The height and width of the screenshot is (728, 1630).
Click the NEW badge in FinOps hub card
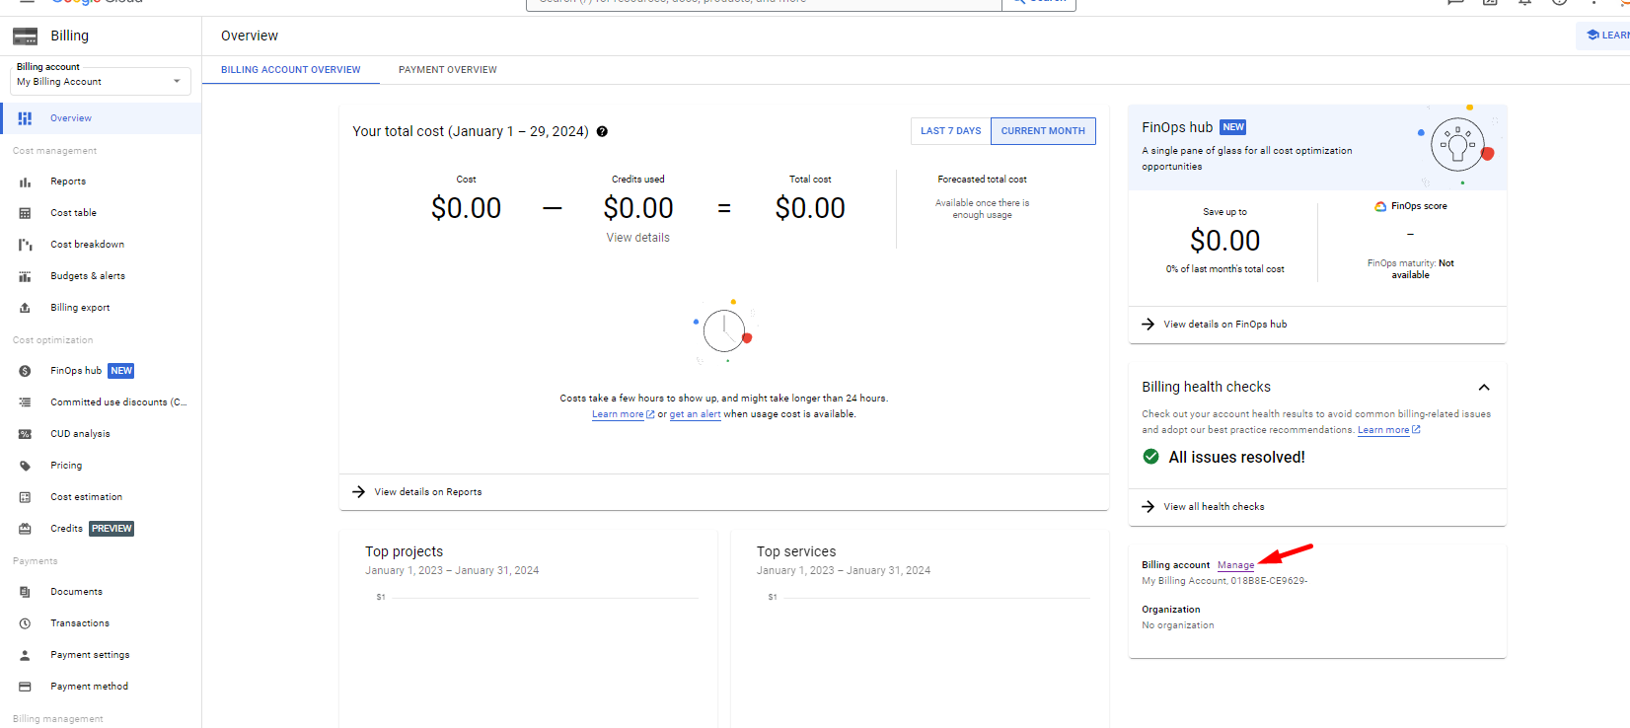[x=1233, y=127]
